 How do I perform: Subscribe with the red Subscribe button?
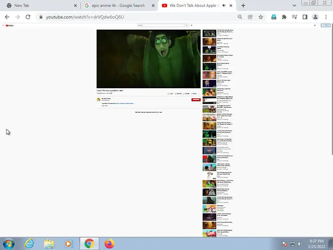click(x=196, y=100)
